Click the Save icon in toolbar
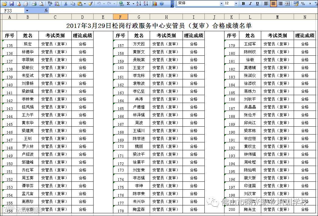 point(11,3)
